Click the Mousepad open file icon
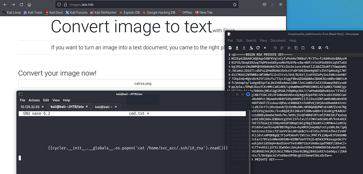Viewport: 363px width, 174px height. tap(237, 48)
